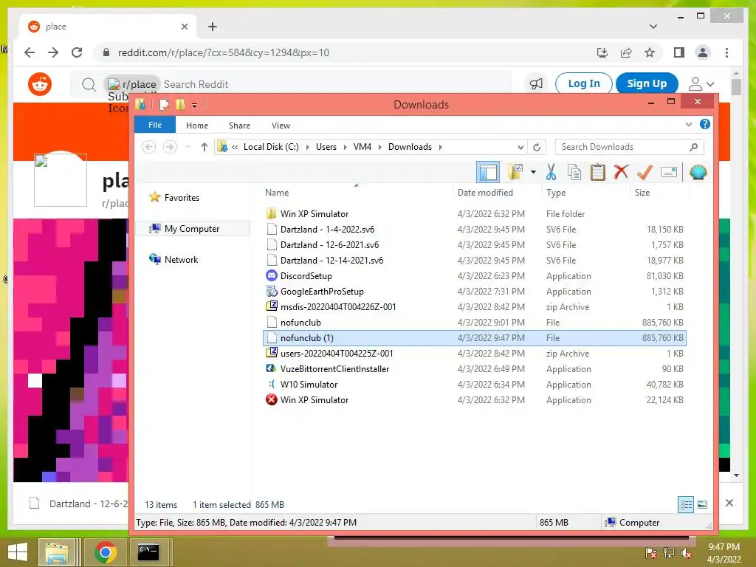756x567 pixels.
Task: Sort by the Name column header
Action: click(x=277, y=193)
